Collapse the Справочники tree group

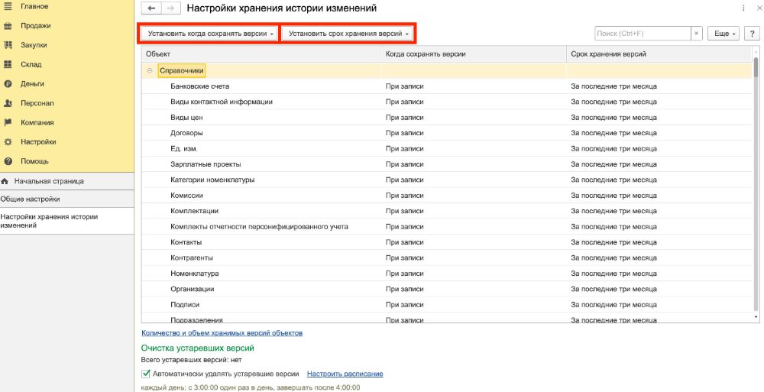point(150,71)
